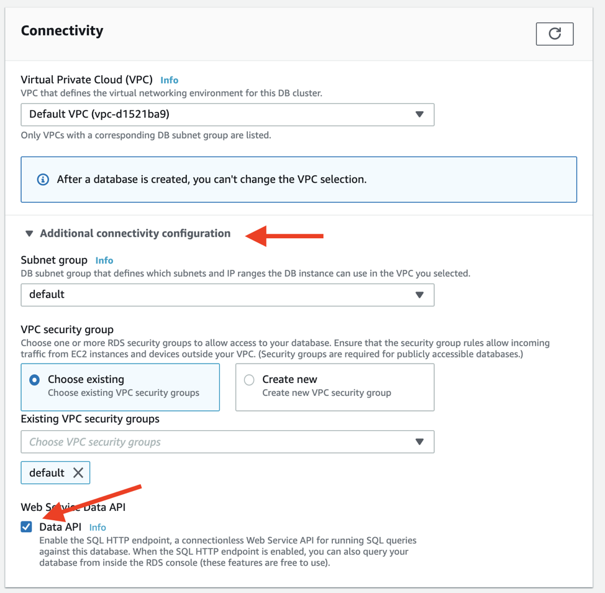Collapse Additional connectivity configuration section

tap(29, 234)
